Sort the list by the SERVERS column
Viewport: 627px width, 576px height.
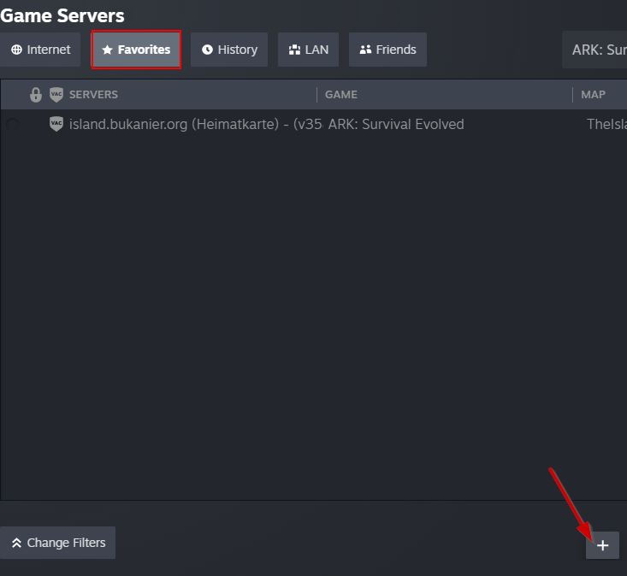click(94, 95)
